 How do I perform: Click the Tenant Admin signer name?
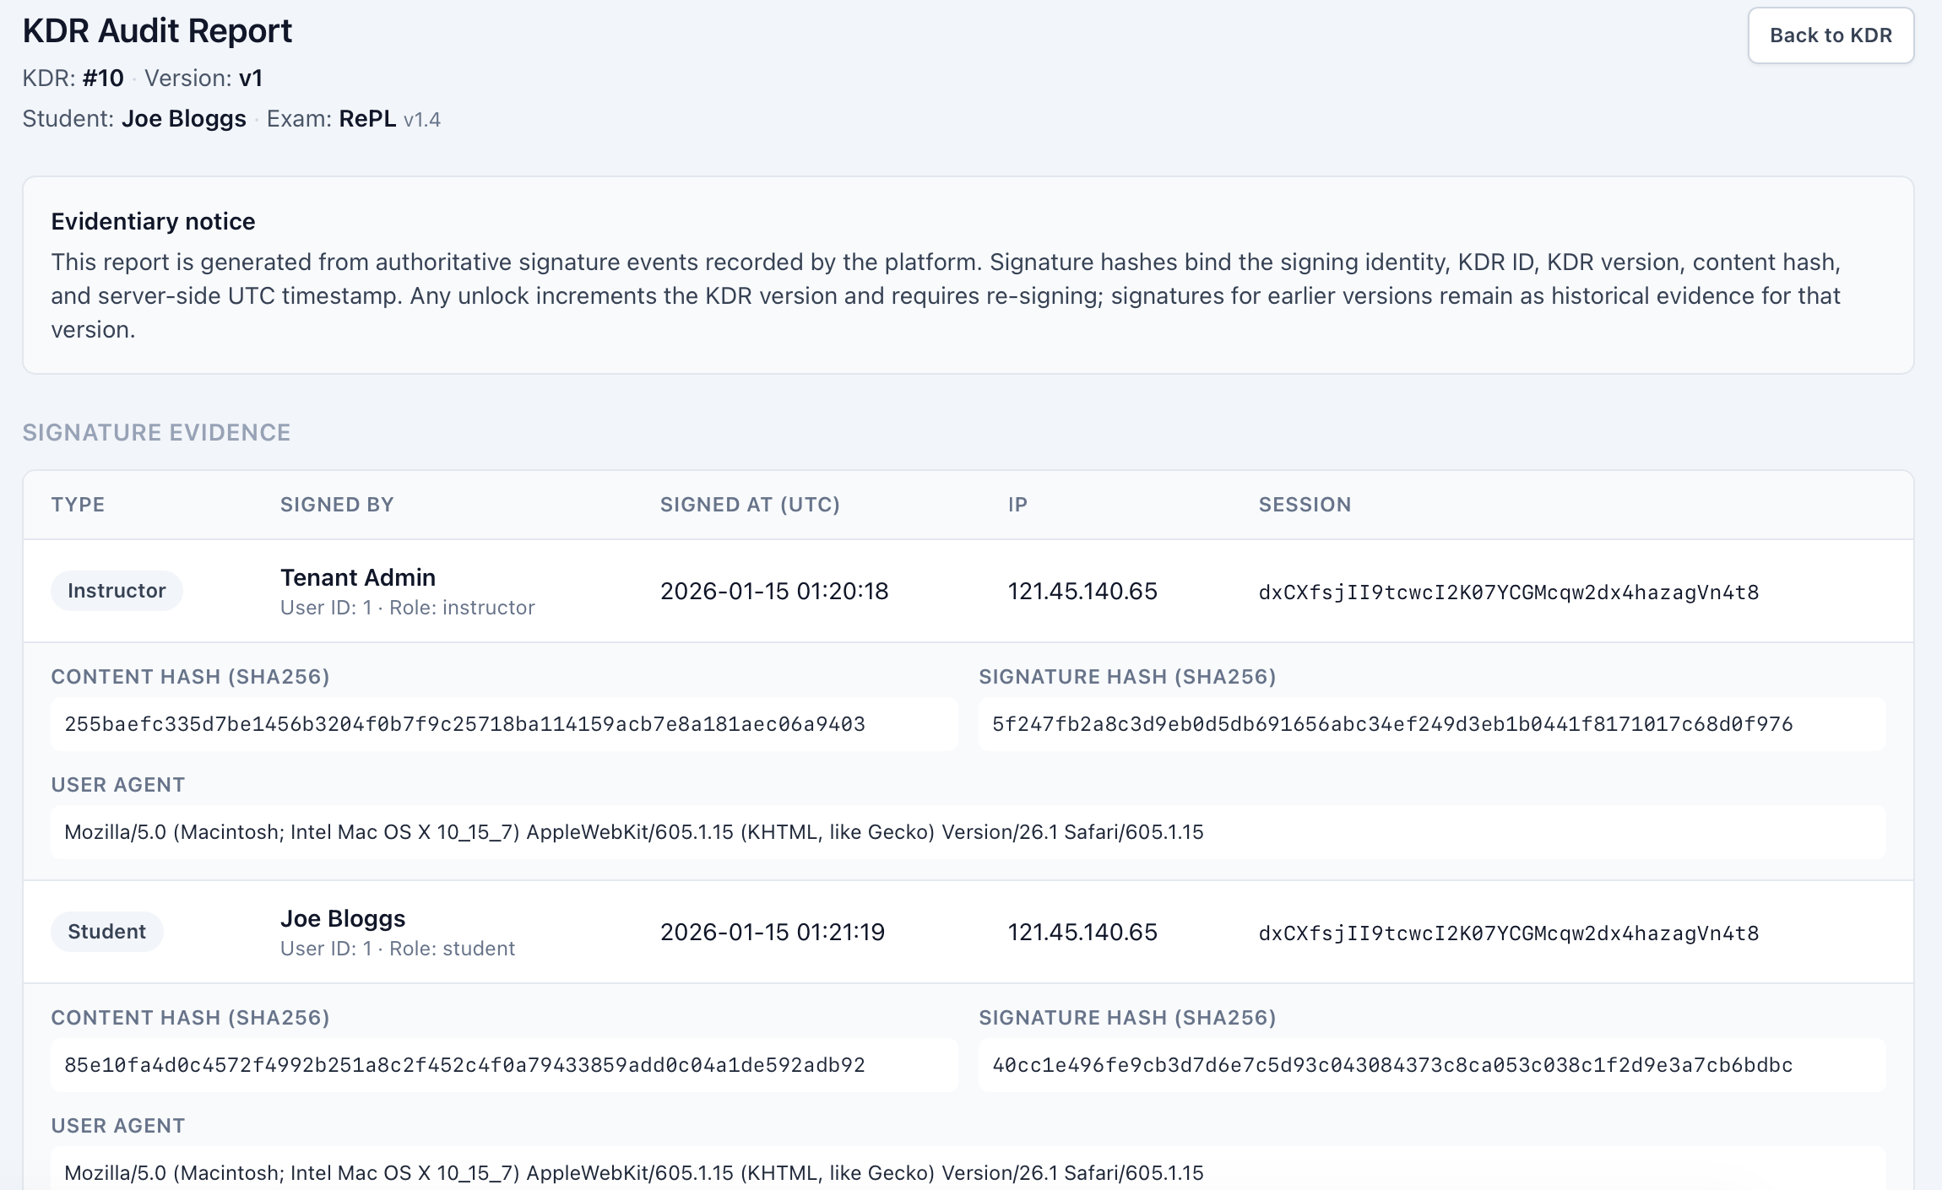(358, 577)
